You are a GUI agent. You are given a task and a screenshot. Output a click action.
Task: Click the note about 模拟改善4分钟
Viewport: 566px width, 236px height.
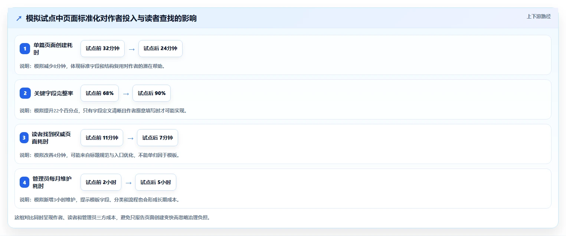(x=100, y=155)
